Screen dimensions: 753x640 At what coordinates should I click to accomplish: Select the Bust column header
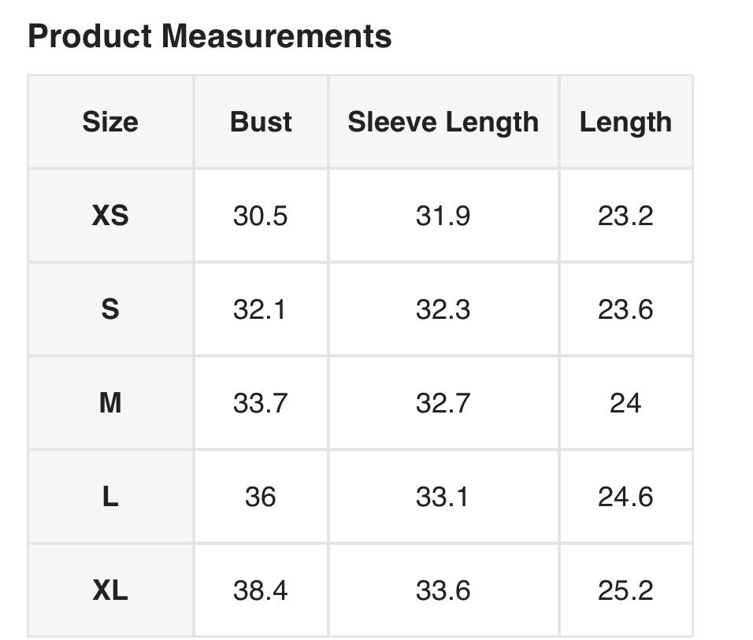[x=261, y=122]
